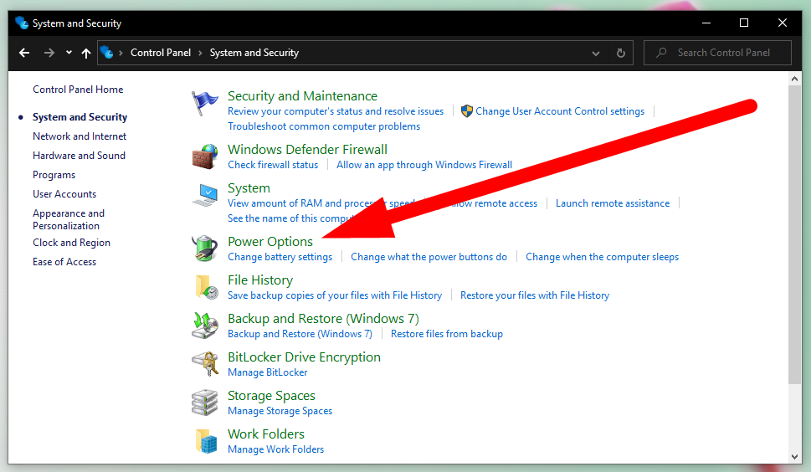Open Security and Maintenance heading
The image size is (811, 472).
(x=303, y=96)
